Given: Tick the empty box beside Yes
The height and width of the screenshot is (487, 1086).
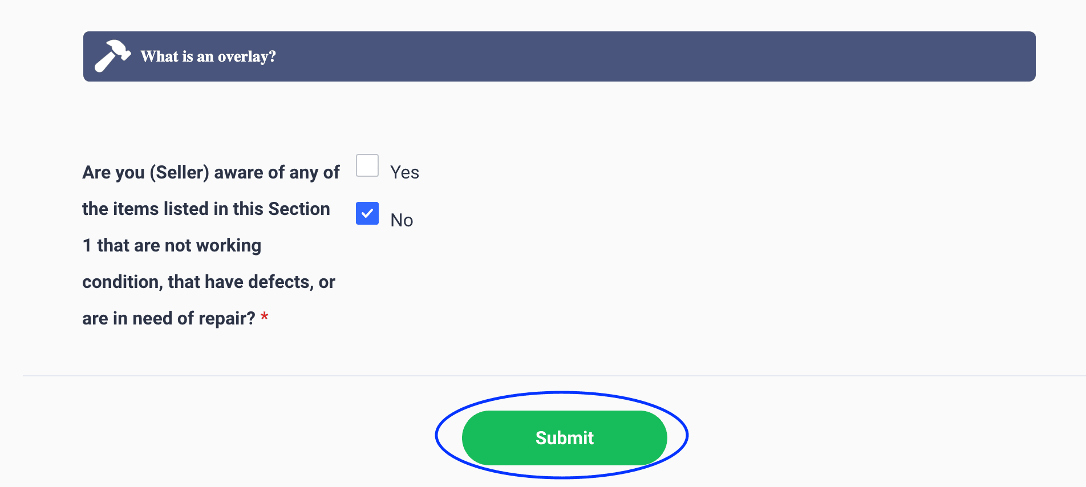Looking at the screenshot, I should [x=367, y=165].
